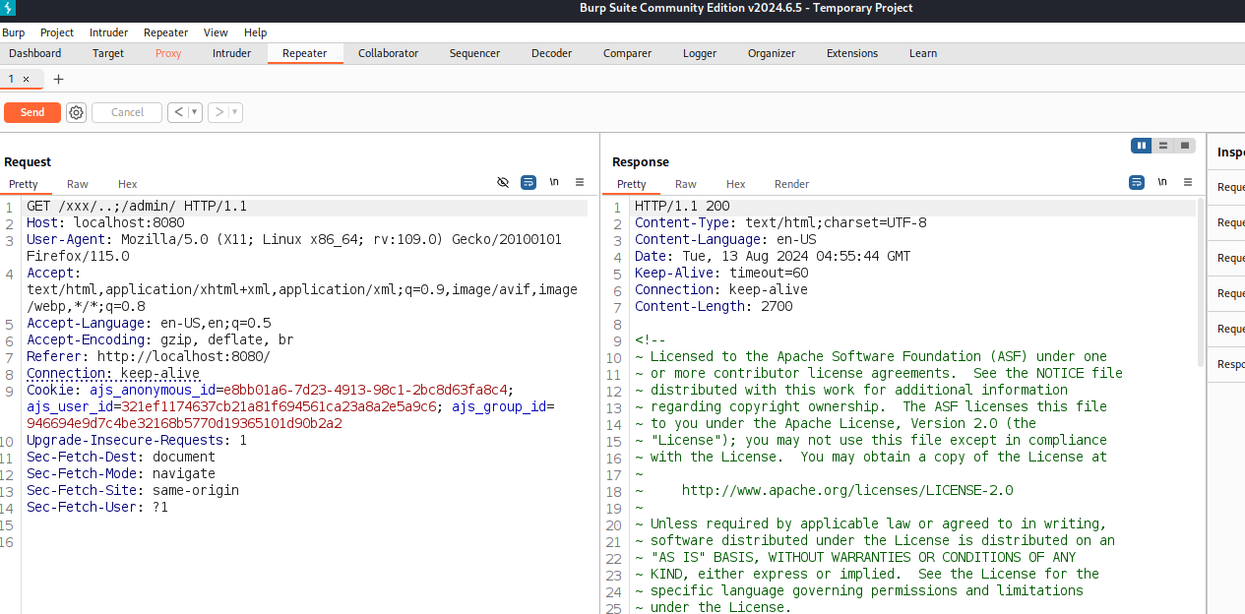The image size is (1245, 614).
Task: Click the Content-Length: 2700 response header
Action: pos(714,306)
